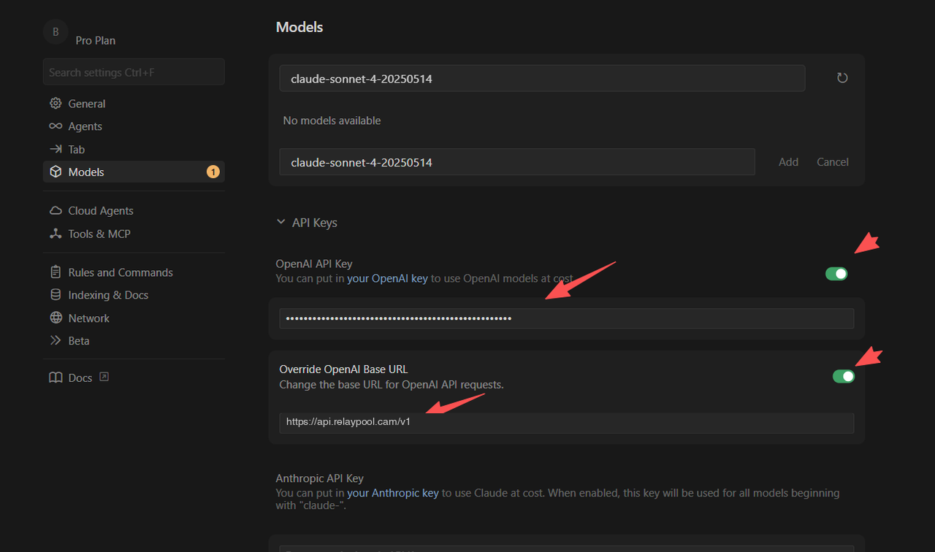
Task: Click the top model search box
Action: coord(542,78)
